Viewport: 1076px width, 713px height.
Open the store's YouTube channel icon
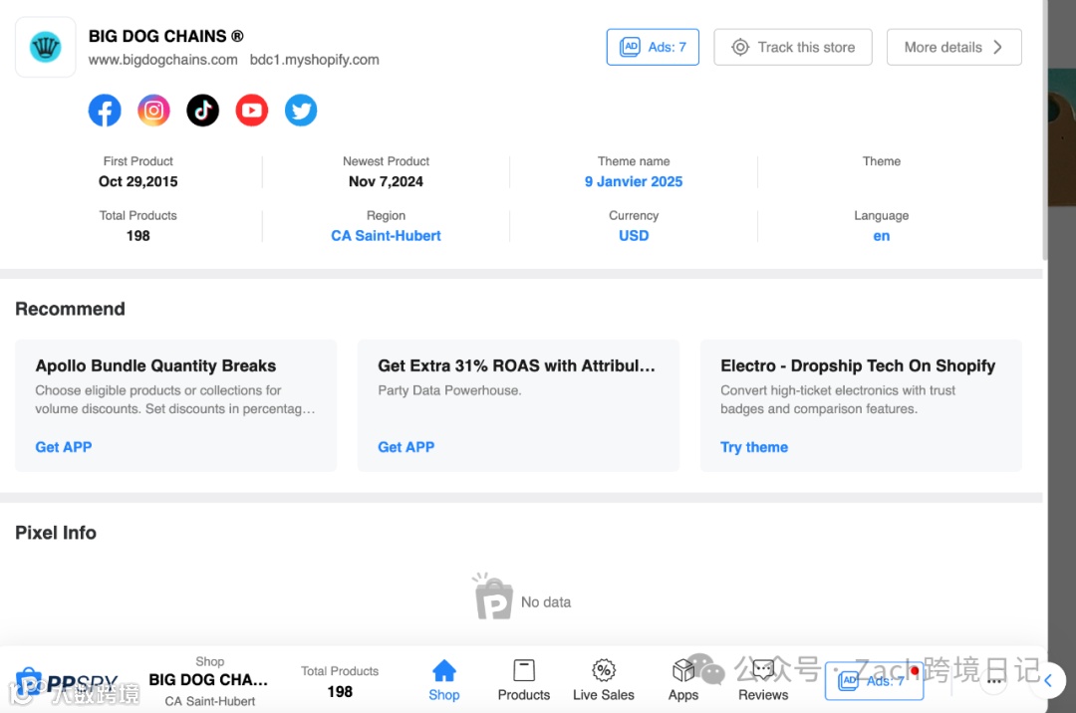click(x=252, y=111)
